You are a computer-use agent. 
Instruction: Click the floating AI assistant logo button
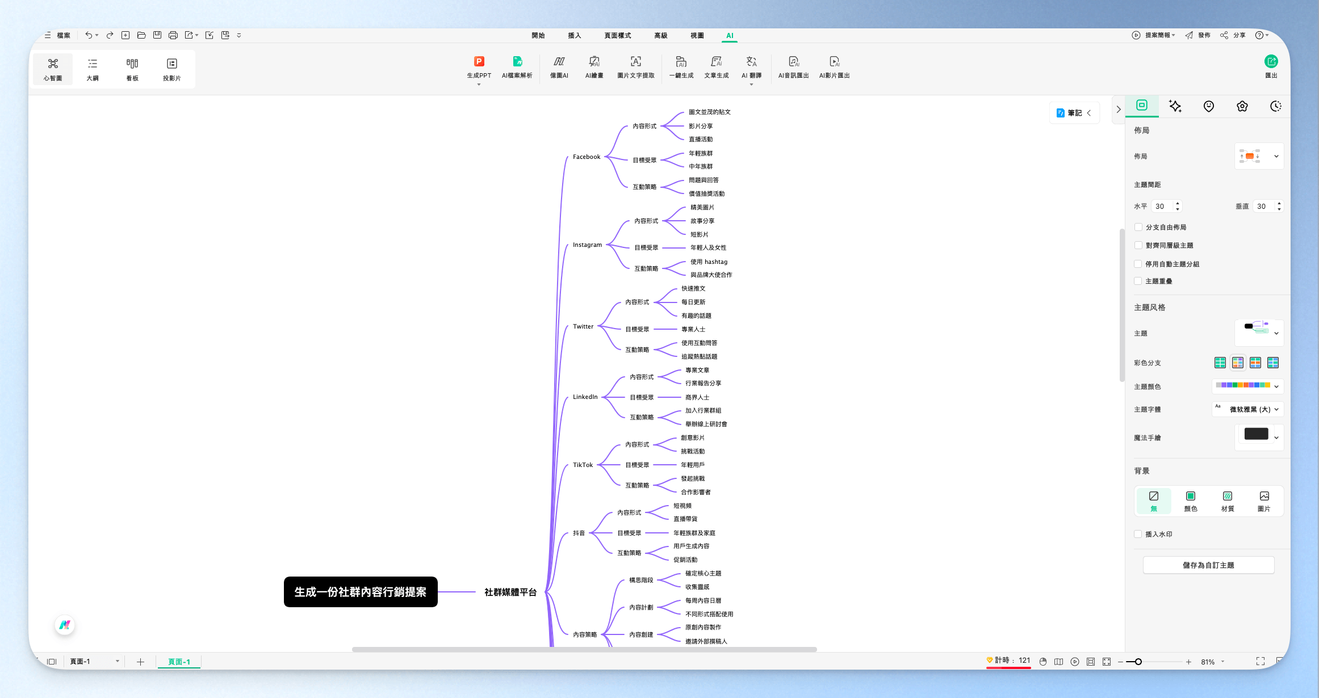coord(65,625)
